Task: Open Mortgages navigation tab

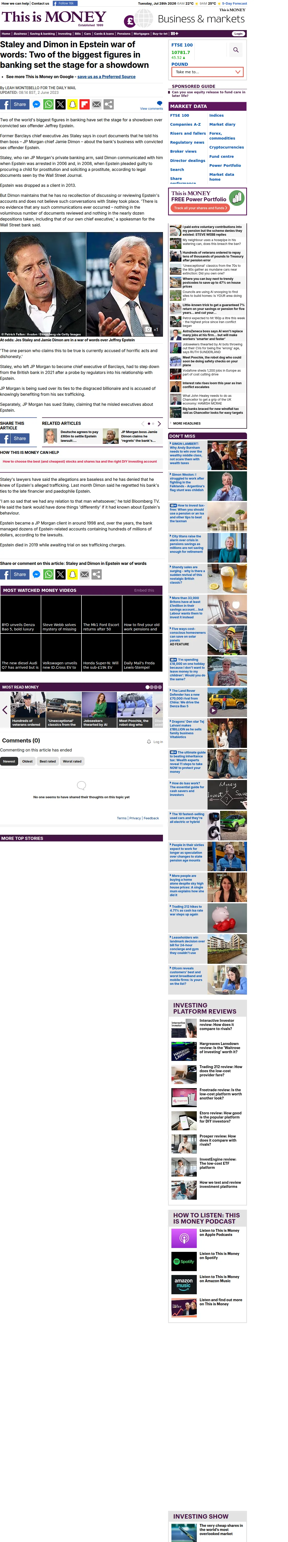Action: (141, 33)
